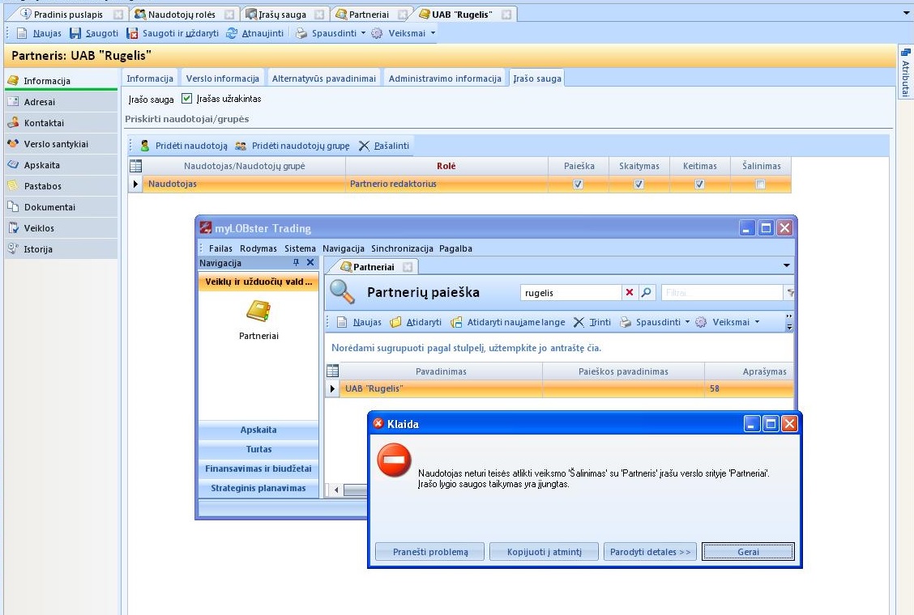Click the search magnifier button beside rugelis

[647, 293]
